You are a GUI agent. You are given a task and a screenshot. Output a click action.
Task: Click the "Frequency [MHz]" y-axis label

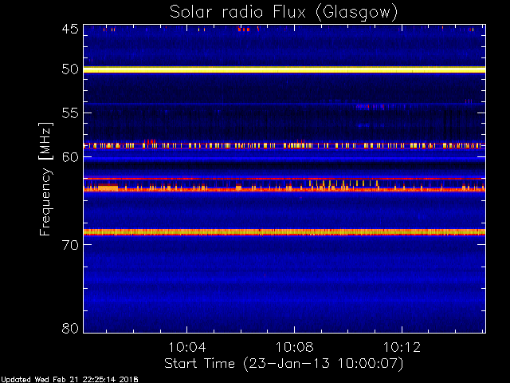pos(45,179)
